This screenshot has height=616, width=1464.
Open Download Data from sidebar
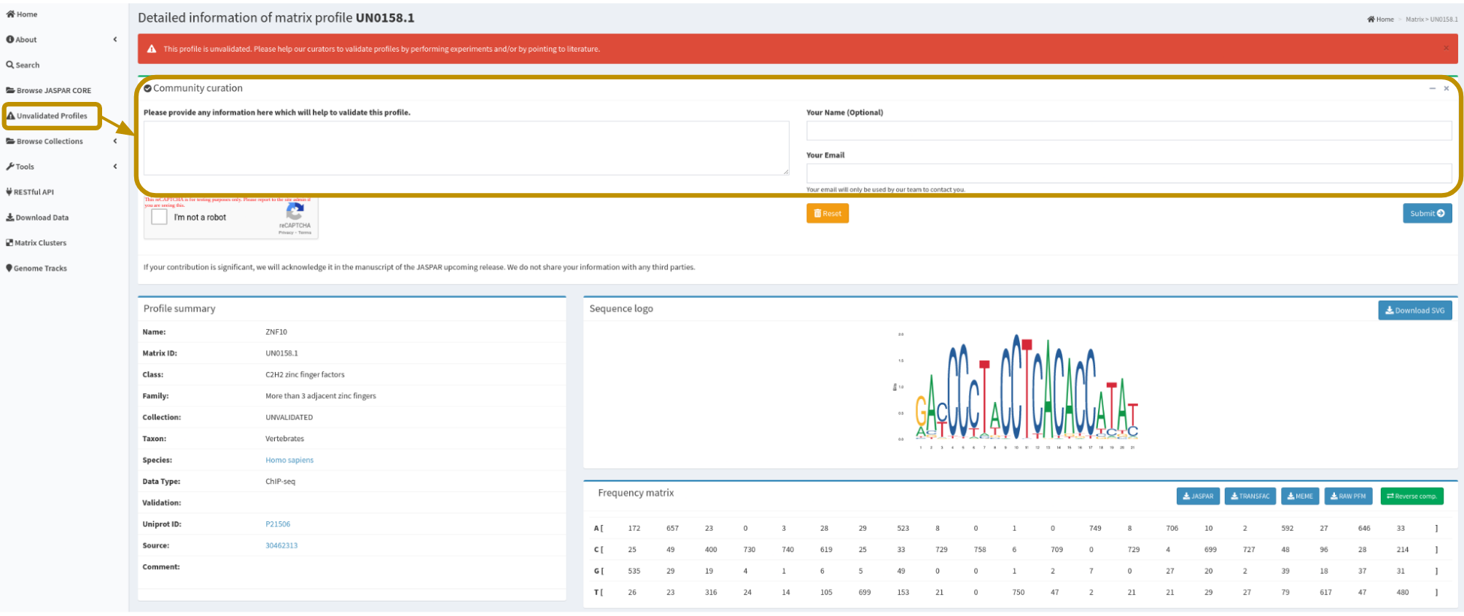point(37,218)
